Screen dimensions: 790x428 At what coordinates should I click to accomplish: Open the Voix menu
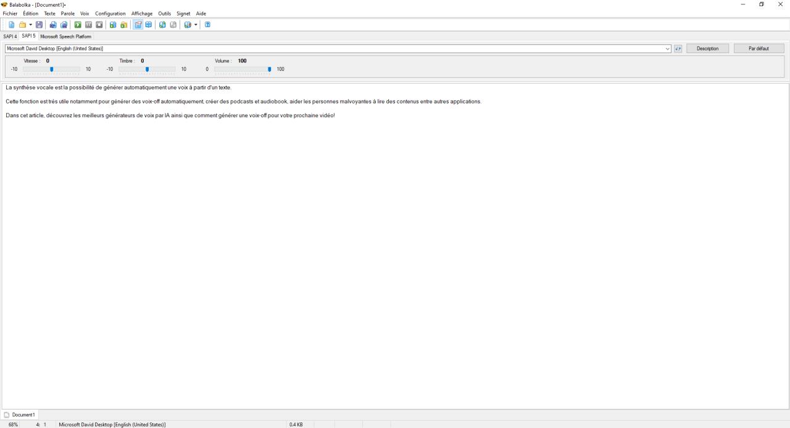point(85,14)
